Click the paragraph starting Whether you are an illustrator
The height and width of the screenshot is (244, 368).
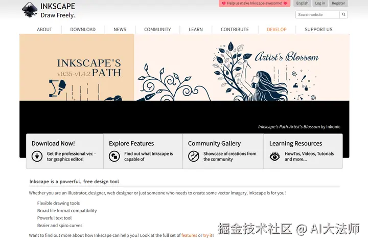coord(157,193)
